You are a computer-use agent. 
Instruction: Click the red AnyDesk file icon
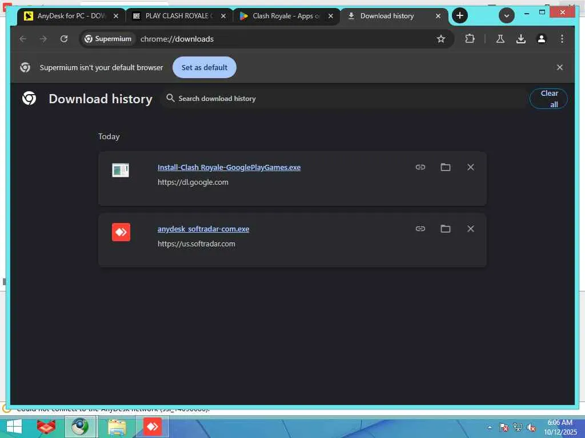click(121, 232)
